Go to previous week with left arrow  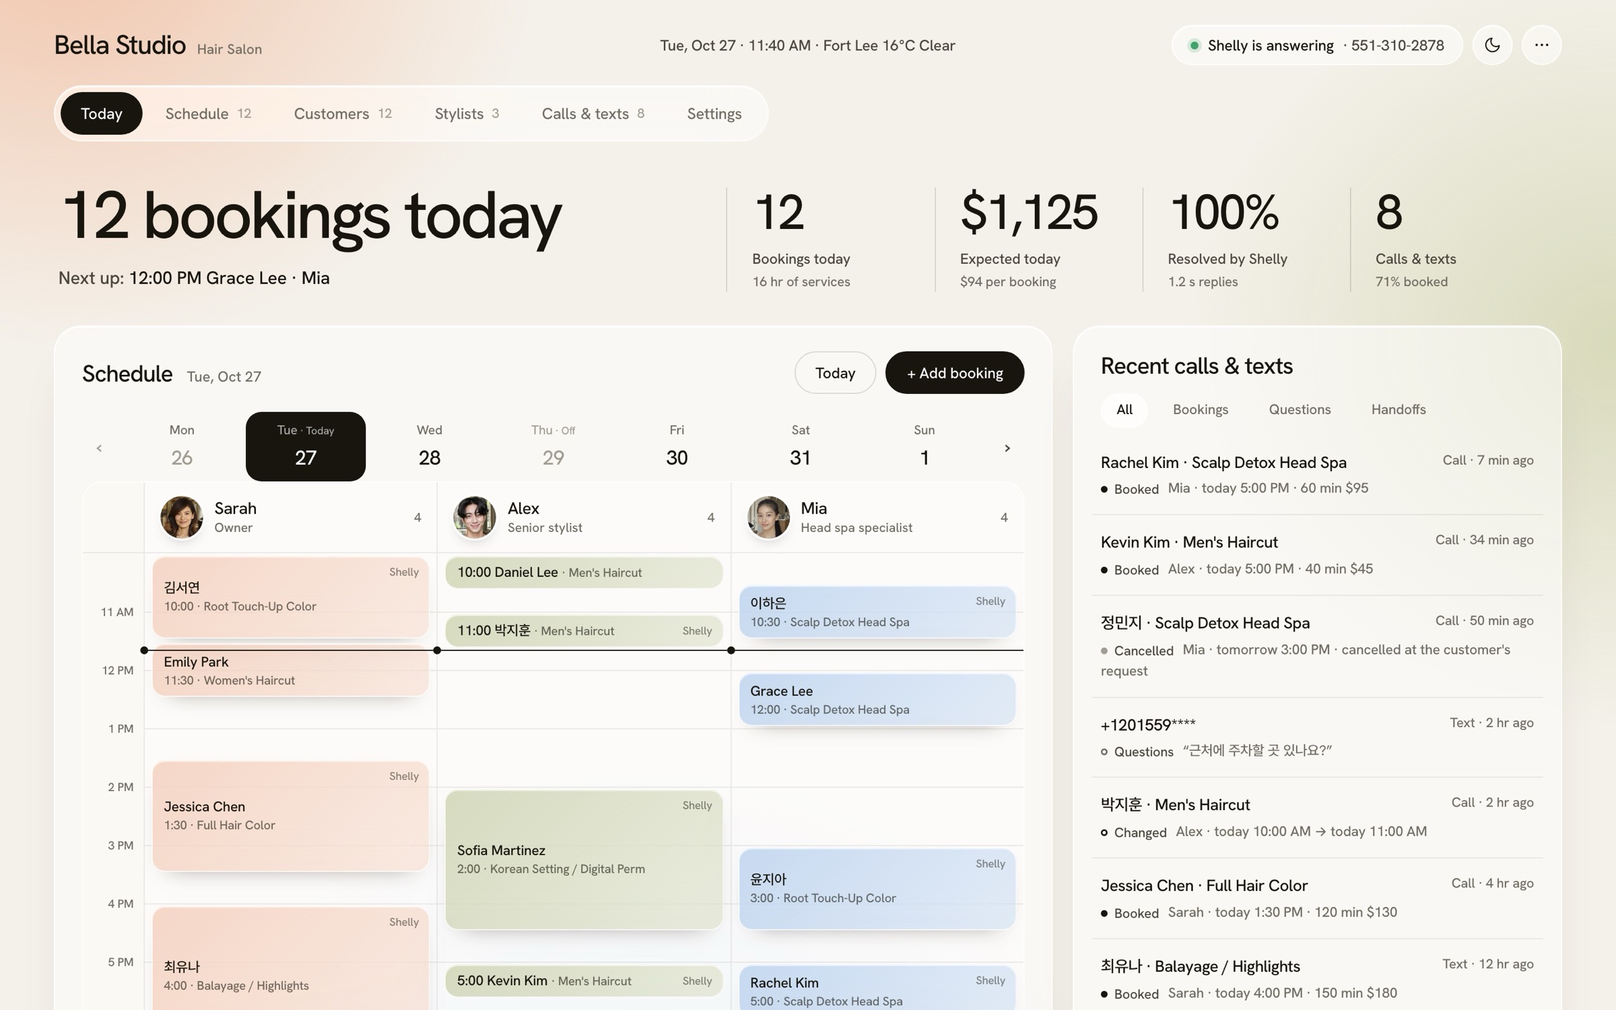click(x=99, y=448)
